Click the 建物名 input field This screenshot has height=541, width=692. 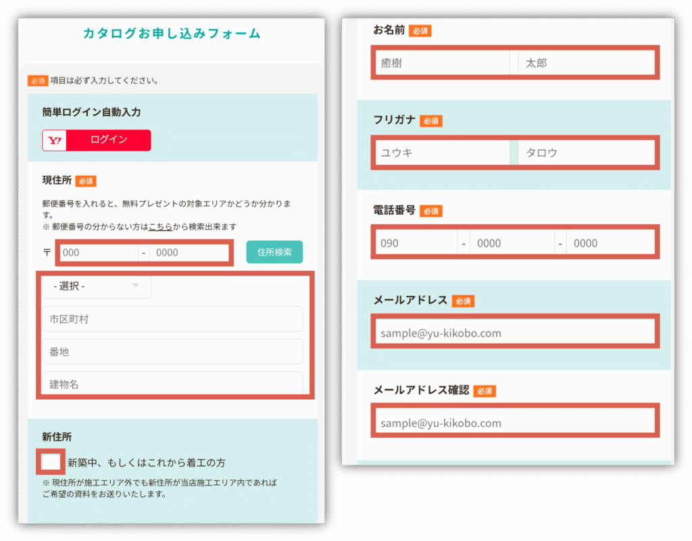[x=172, y=384]
